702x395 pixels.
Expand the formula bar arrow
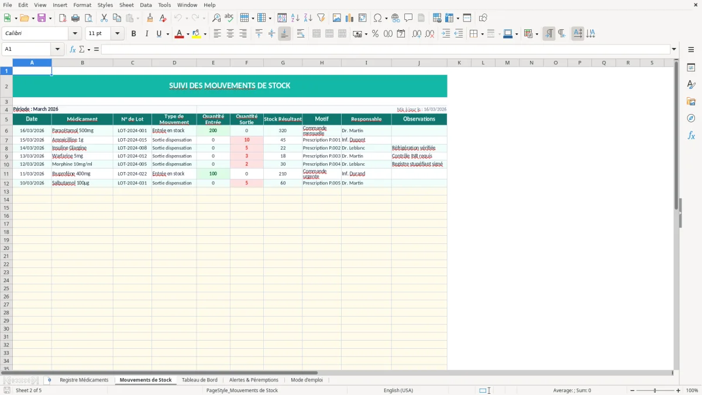coord(674,49)
